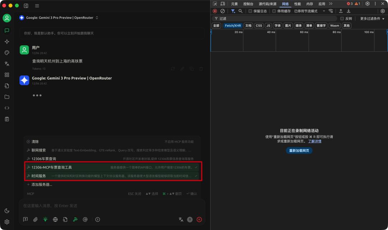The height and width of the screenshot is (230, 388).
Task: Enable web search via globe icon
Action: click(x=55, y=219)
